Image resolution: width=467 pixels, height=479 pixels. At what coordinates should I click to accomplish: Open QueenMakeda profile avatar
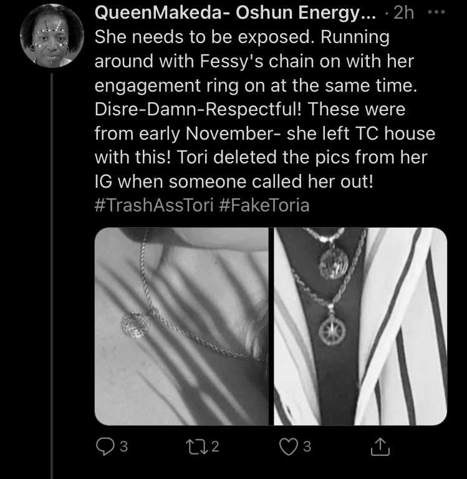[x=52, y=36]
